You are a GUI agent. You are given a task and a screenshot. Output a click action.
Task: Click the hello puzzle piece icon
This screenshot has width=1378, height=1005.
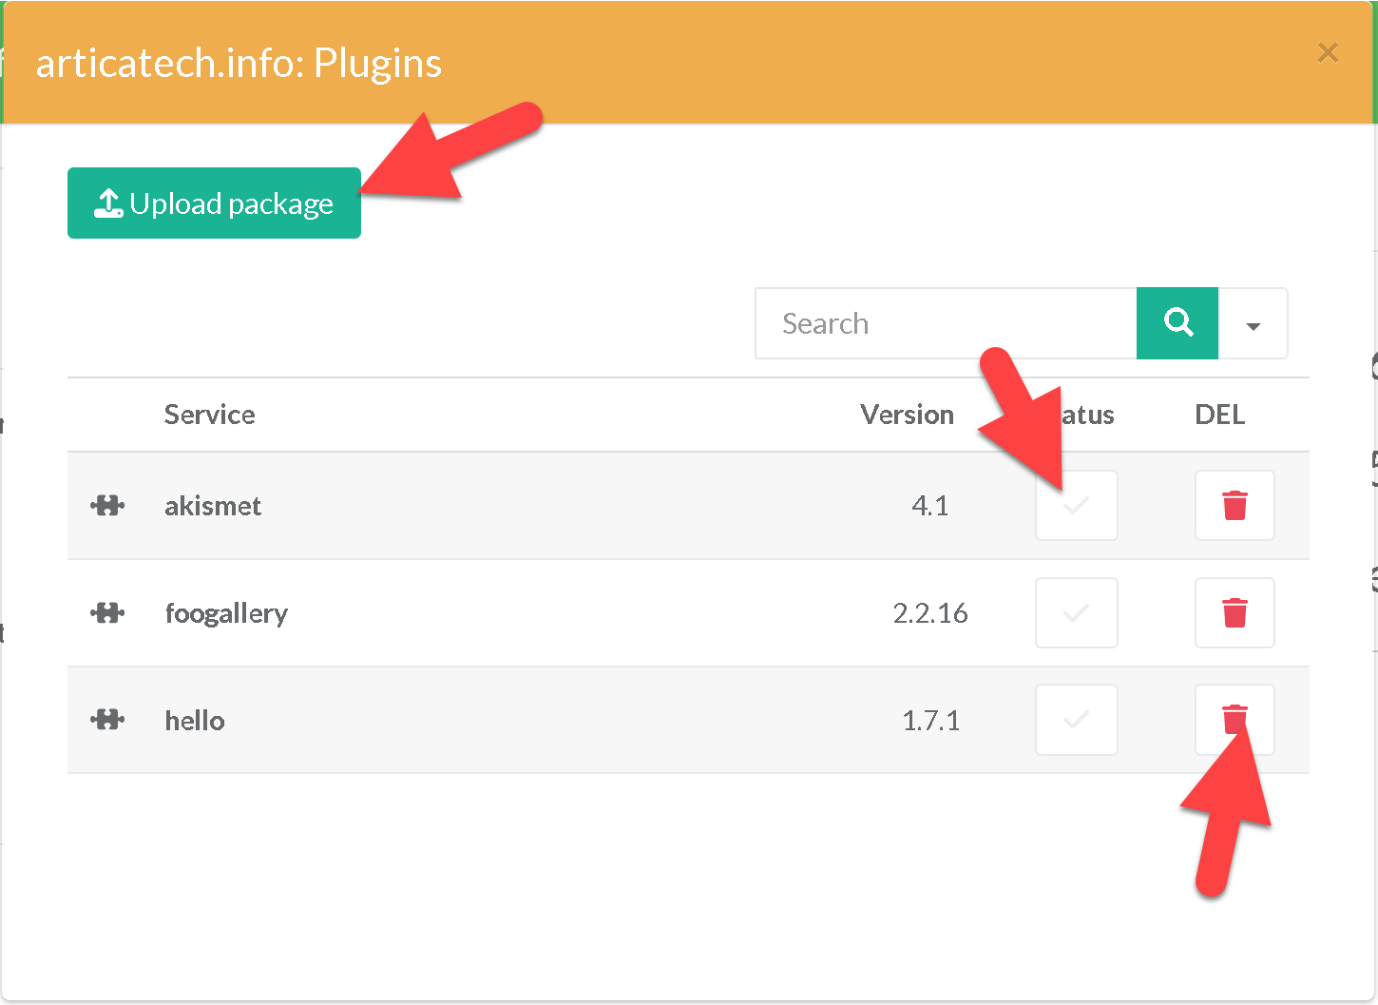107,720
